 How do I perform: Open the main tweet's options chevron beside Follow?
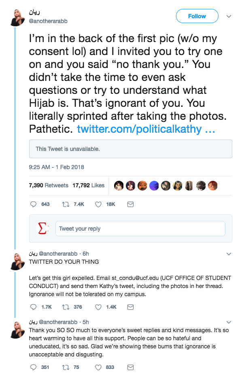click(229, 17)
